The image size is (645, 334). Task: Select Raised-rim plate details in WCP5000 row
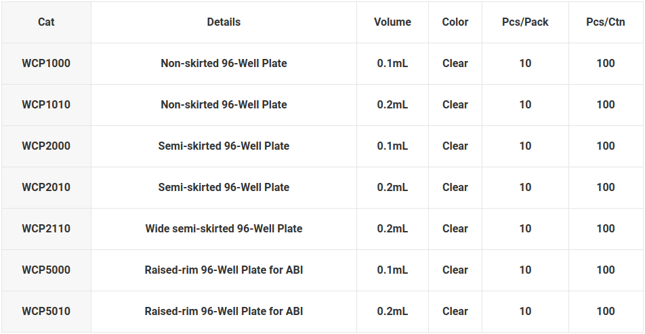point(224,270)
